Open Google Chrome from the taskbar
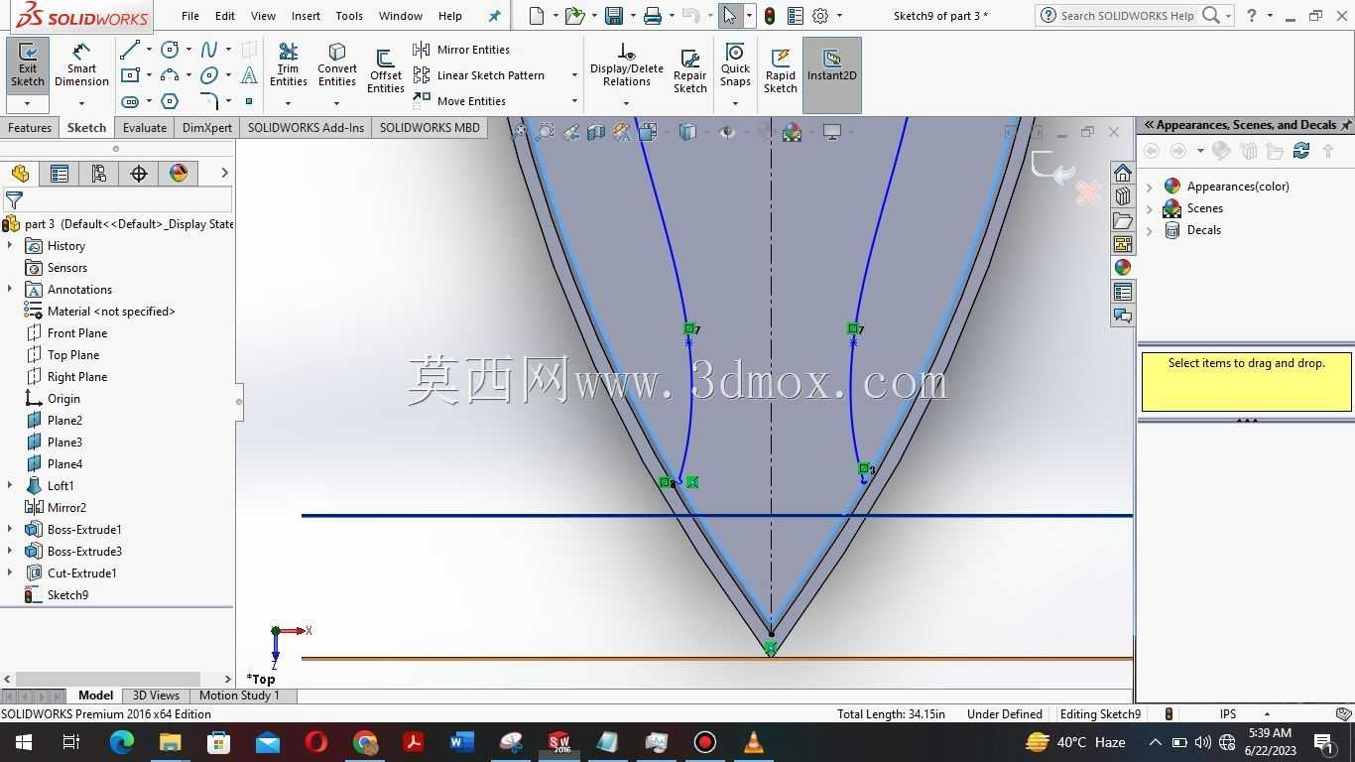 point(365,742)
